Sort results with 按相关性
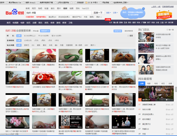 (118, 31)
